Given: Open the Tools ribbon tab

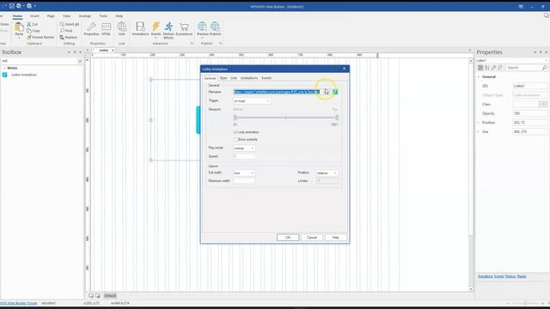Looking at the screenshot, I should (103, 16).
